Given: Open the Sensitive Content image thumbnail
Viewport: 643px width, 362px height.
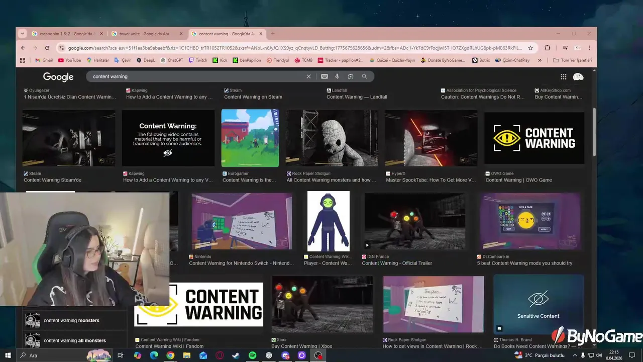Looking at the screenshot, I should pyautogui.click(x=539, y=304).
